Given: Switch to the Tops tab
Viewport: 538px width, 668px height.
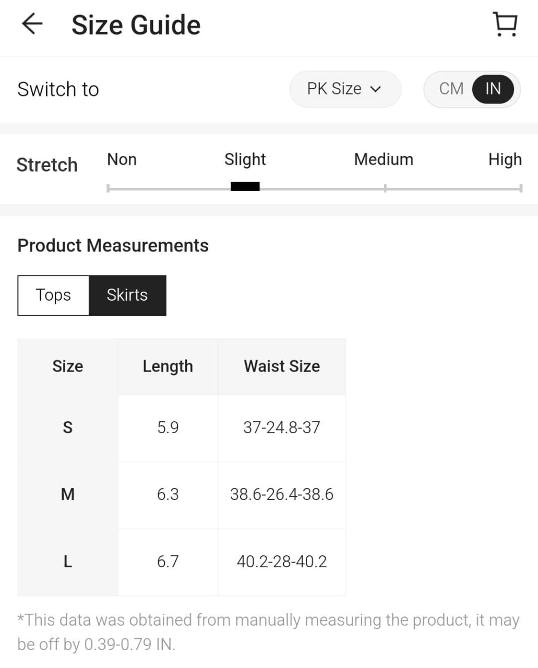Looking at the screenshot, I should [x=53, y=295].
